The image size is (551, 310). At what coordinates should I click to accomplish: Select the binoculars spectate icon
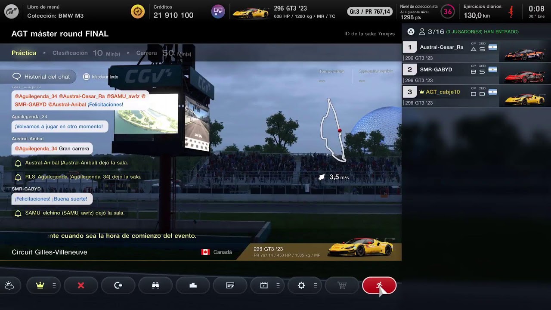click(156, 285)
